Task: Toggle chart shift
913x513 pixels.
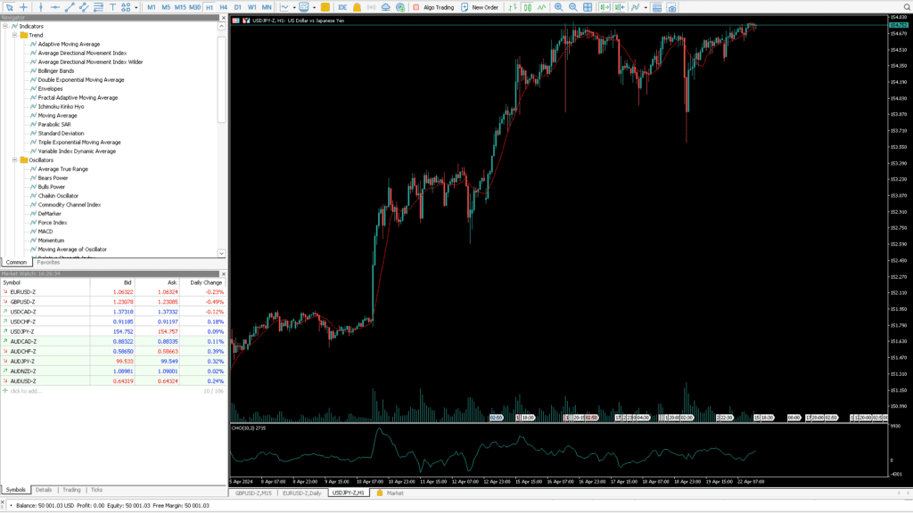Action: click(x=620, y=7)
